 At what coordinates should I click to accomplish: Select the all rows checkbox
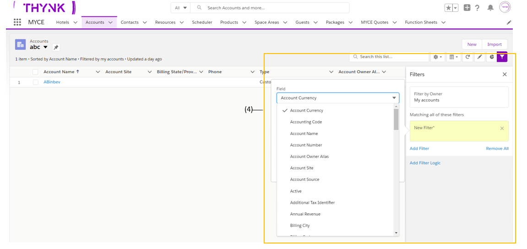pos(35,72)
